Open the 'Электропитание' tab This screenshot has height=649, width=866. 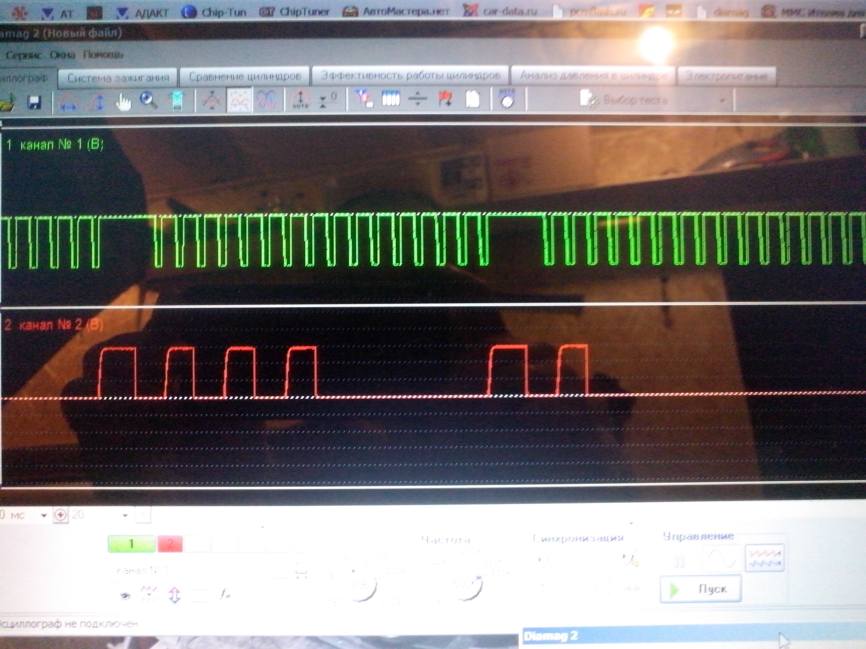726,76
